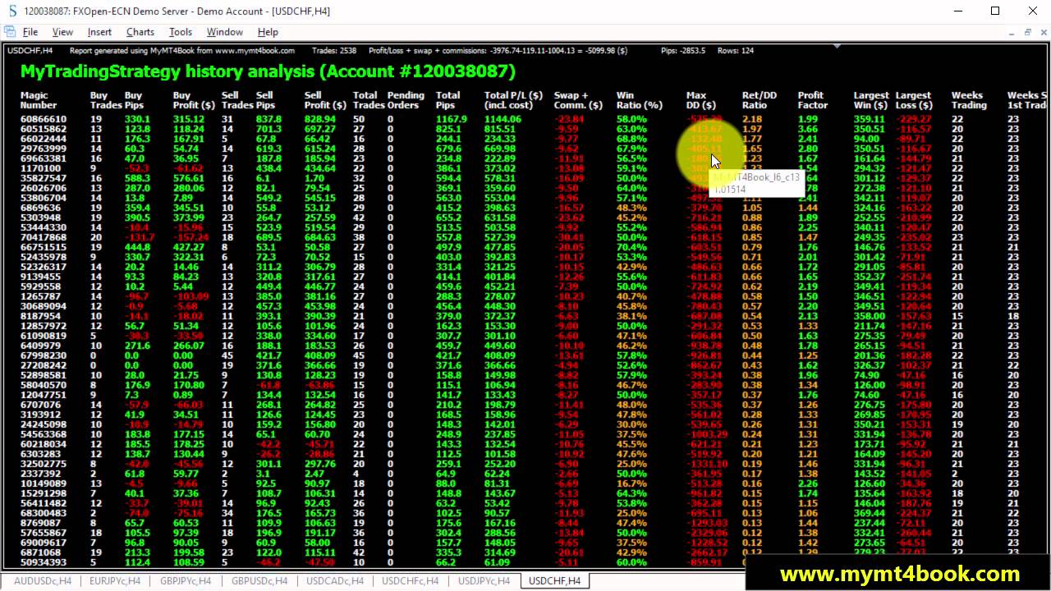
Task: Switch to the USDCADc,H4 chart tab
Action: pyautogui.click(x=334, y=581)
